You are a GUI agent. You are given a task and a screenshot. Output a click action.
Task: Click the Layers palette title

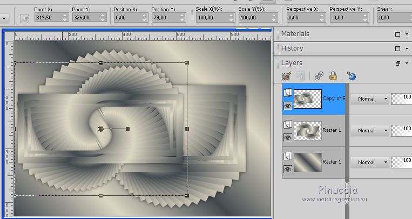coord(292,63)
